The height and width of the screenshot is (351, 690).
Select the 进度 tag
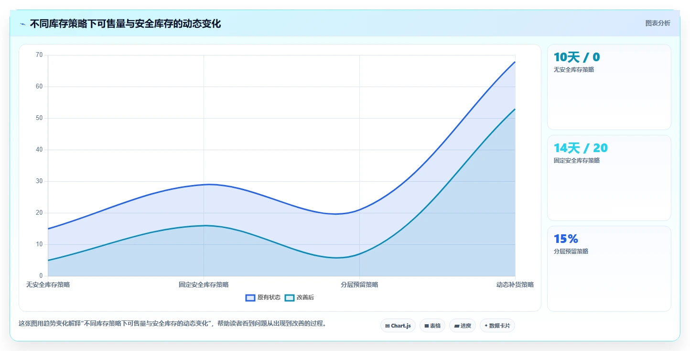tap(463, 326)
